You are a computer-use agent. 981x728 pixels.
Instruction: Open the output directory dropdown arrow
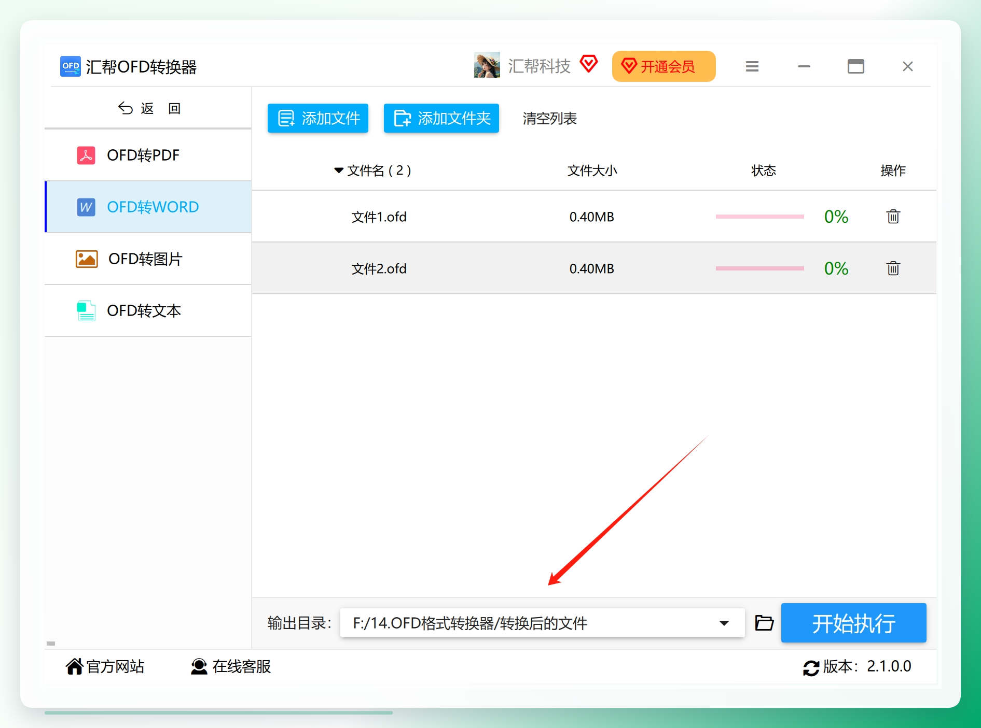724,623
